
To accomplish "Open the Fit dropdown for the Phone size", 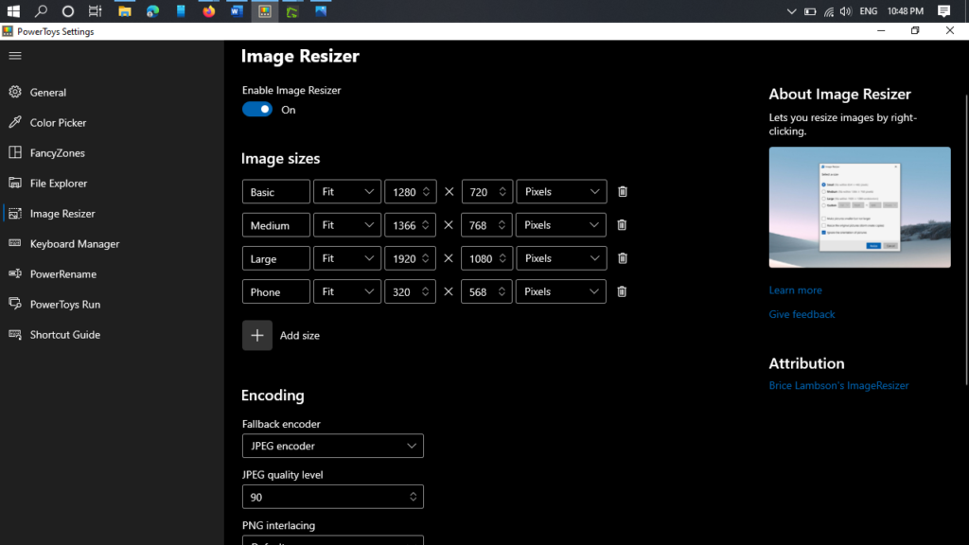I will 347,291.
